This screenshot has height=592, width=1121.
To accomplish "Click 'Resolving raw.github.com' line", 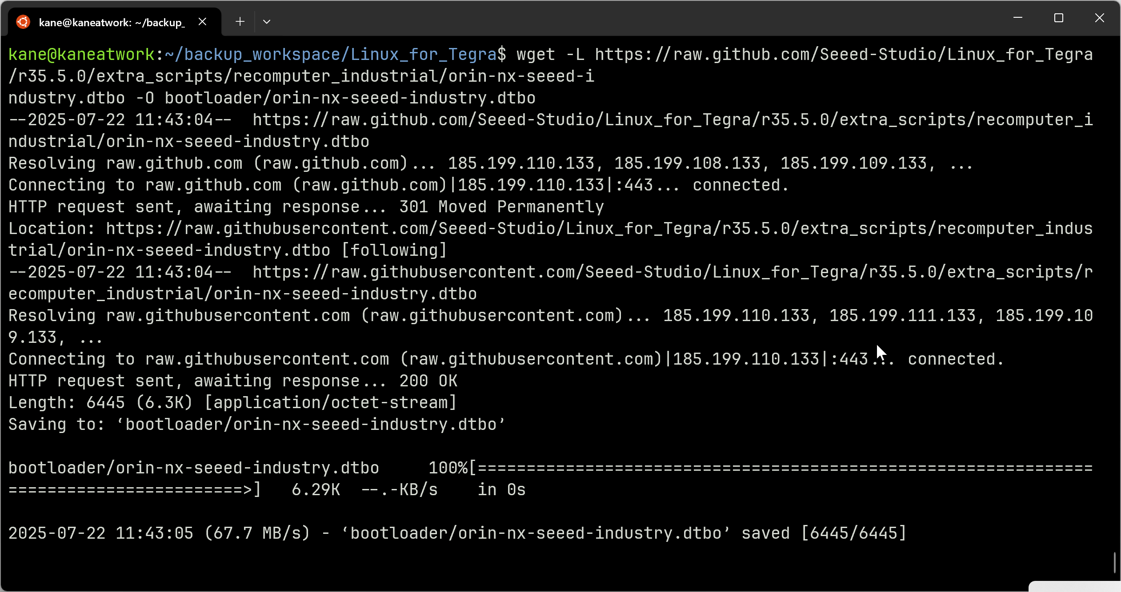I will (491, 163).
